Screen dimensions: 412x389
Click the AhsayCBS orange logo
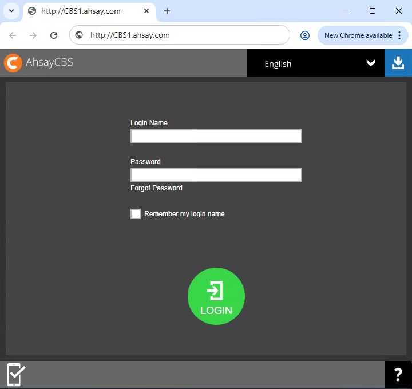(x=13, y=63)
